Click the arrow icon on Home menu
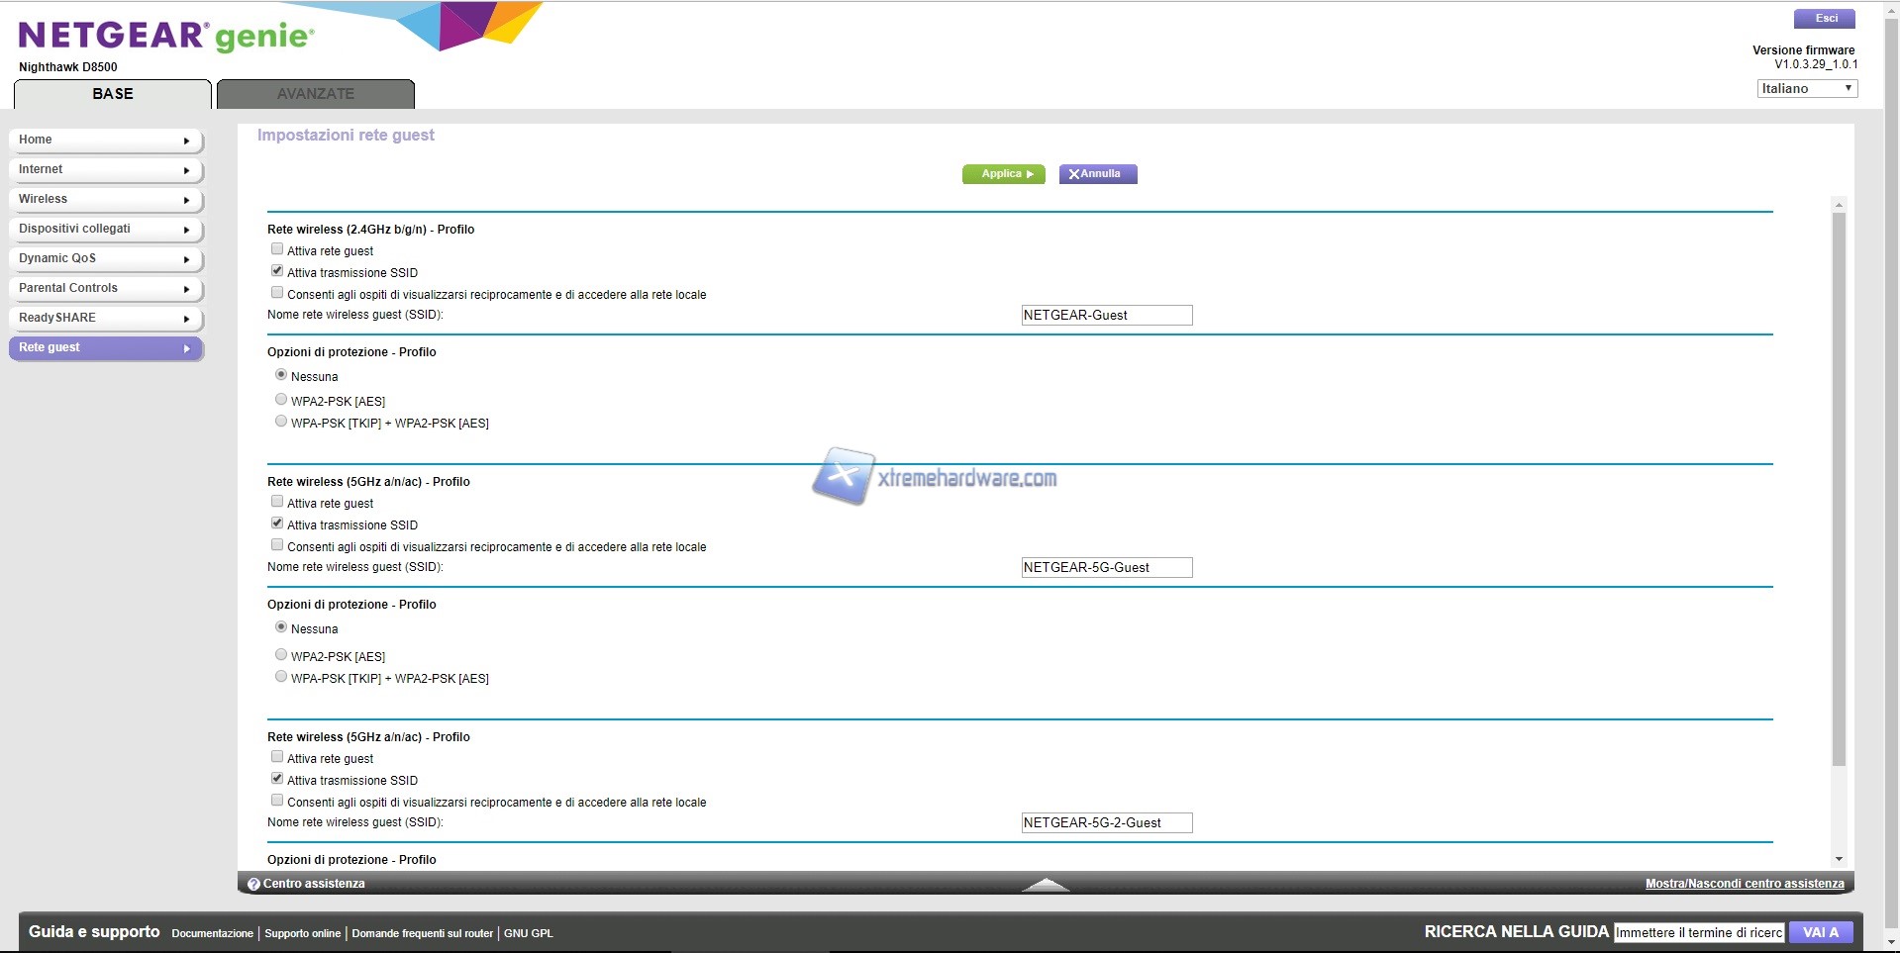1900x953 pixels. 186,141
